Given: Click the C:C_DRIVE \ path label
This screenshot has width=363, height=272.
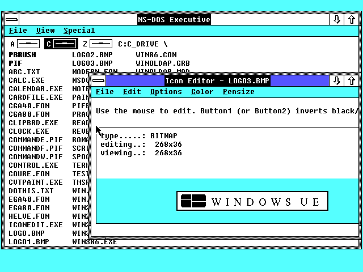Looking at the screenshot, I should point(143,44).
